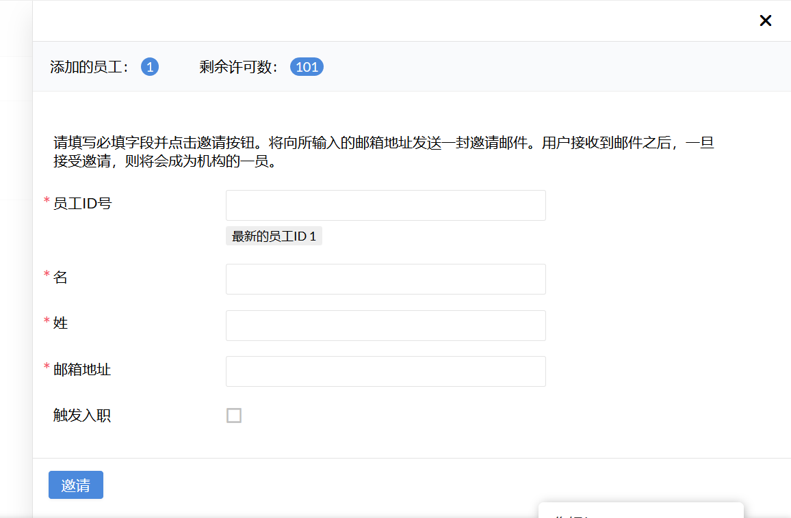Click into the 邮箱地址 input box

click(x=385, y=371)
